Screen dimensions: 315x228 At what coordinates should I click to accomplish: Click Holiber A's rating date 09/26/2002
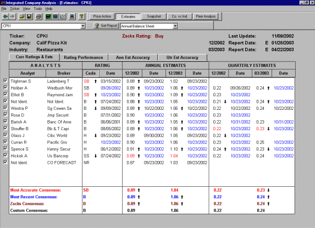110,88
